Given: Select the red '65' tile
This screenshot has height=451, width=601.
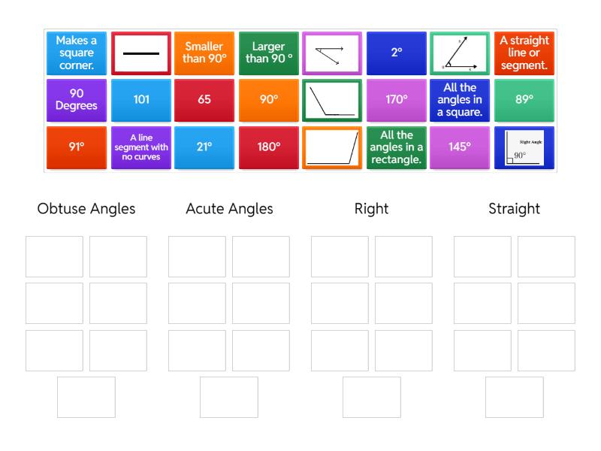Looking at the screenshot, I should (x=204, y=100).
